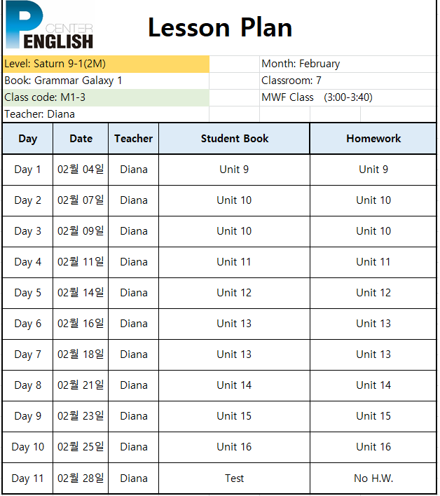440x496 pixels.
Task: Select the Classroom: 7 cell
Action: coord(348,81)
